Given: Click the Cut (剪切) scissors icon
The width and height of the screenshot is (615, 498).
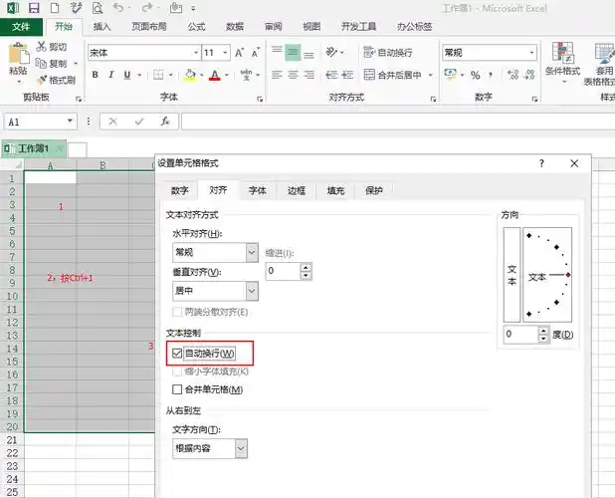Looking at the screenshot, I should tap(41, 46).
